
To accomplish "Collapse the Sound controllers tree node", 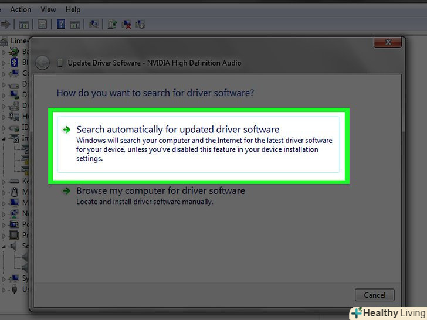I will tap(4, 247).
